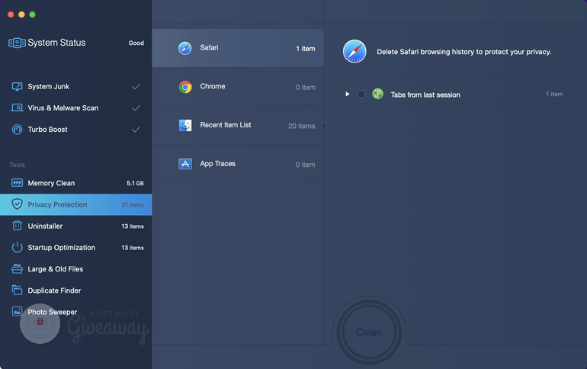Click the Chrome browser icon
Screen dimensions: 587x369
tap(185, 87)
